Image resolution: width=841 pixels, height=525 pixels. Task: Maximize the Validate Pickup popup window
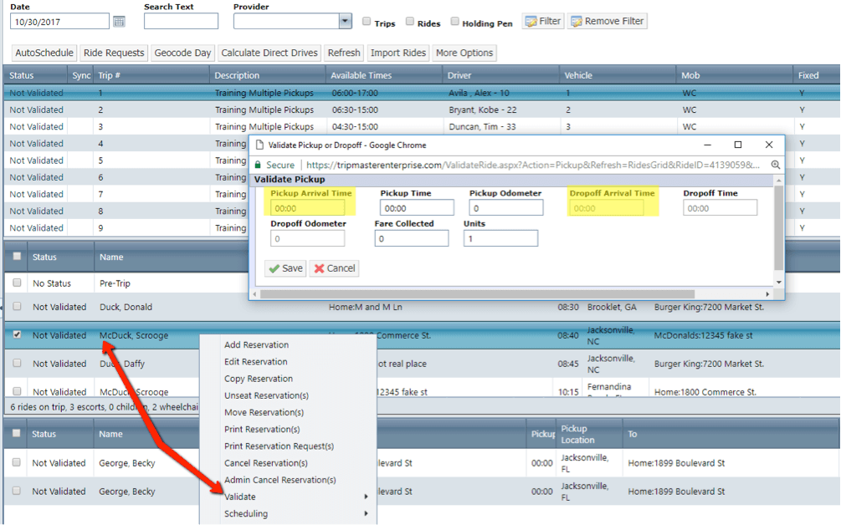(x=737, y=145)
